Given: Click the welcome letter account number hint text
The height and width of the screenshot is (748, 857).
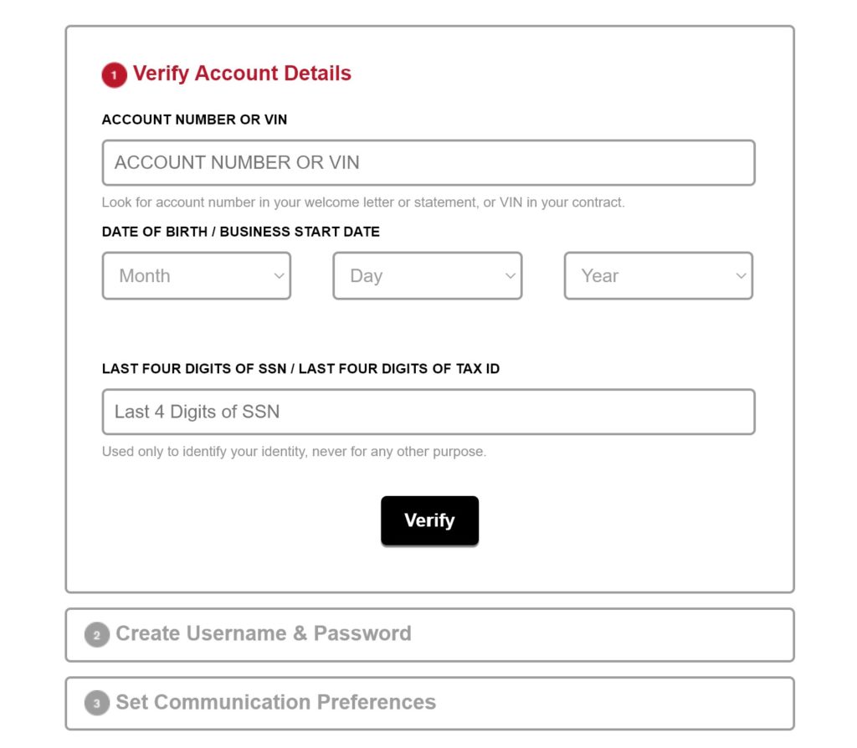Looking at the screenshot, I should pyautogui.click(x=363, y=202).
